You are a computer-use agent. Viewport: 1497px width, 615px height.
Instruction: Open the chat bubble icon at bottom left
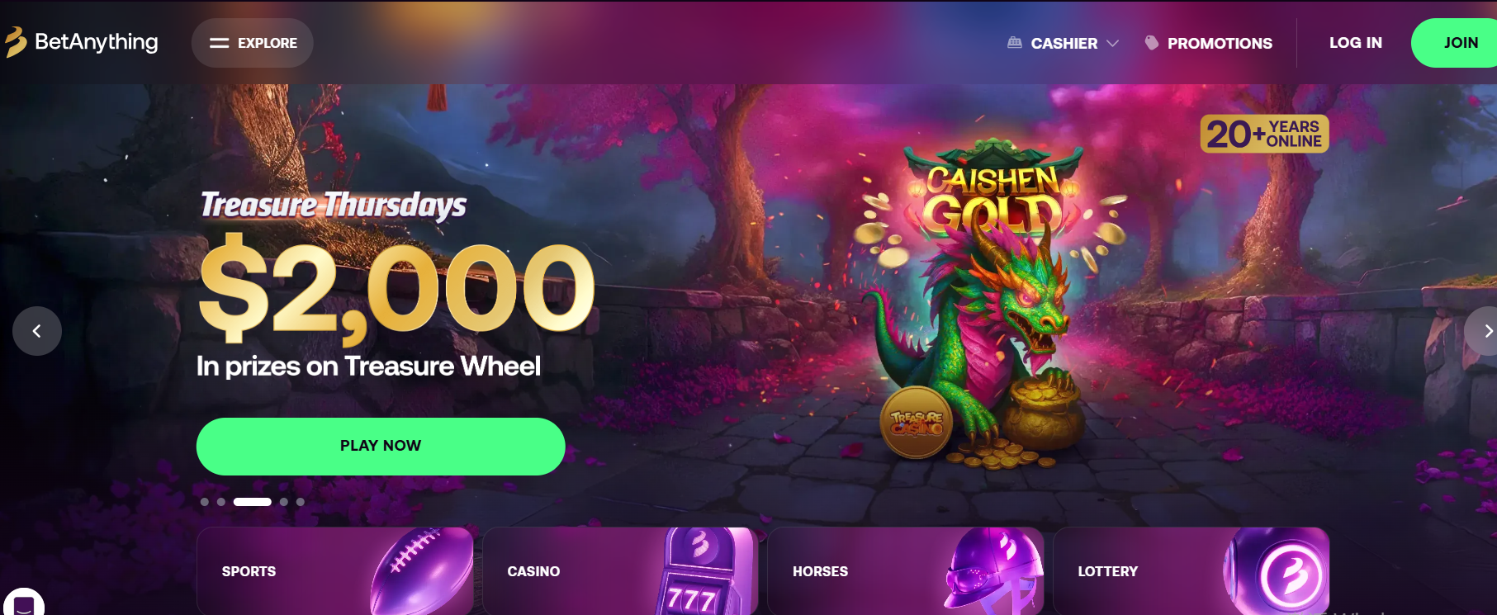24,603
